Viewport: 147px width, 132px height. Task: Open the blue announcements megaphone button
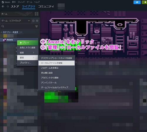click(137, 2)
